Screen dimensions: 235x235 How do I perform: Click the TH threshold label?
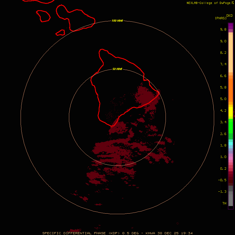tap(224, 203)
